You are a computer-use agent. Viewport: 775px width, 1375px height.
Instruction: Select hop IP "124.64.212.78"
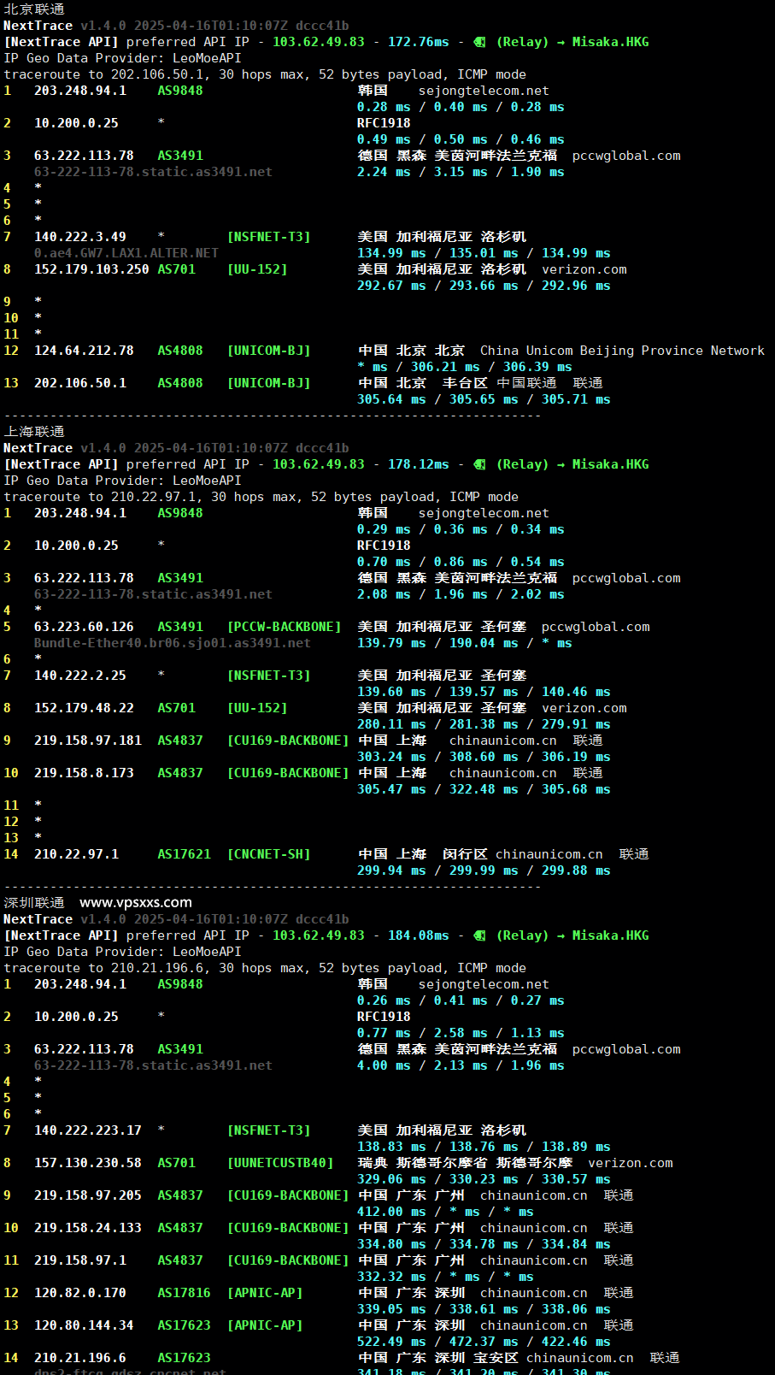(84, 351)
